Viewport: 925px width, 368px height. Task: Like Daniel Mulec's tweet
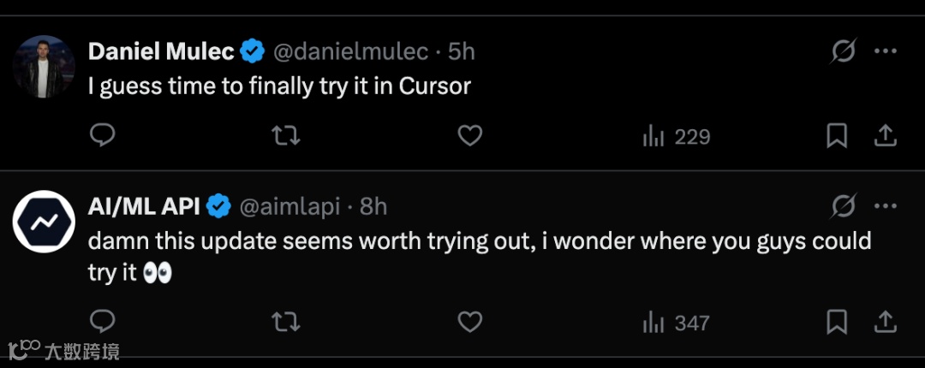tap(469, 136)
